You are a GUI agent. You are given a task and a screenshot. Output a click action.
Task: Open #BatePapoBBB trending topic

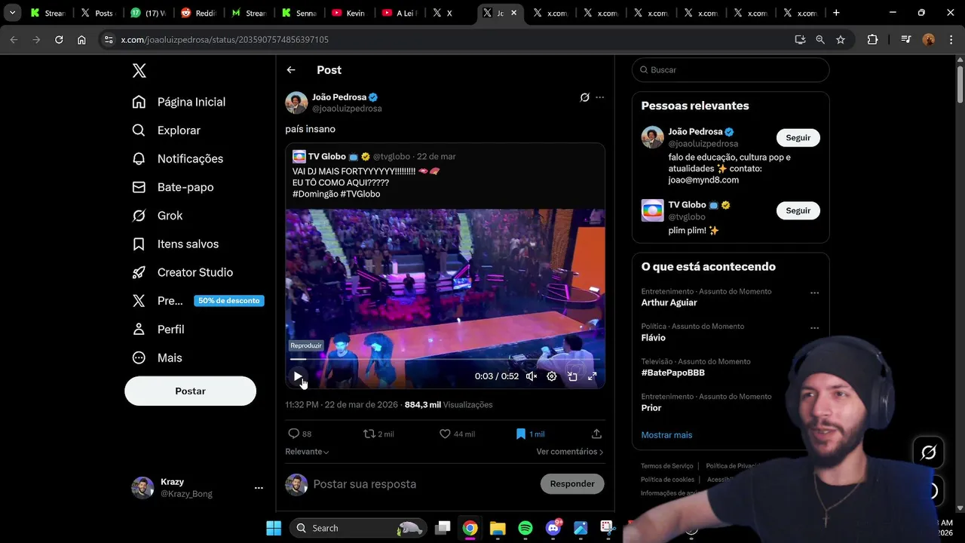click(673, 373)
